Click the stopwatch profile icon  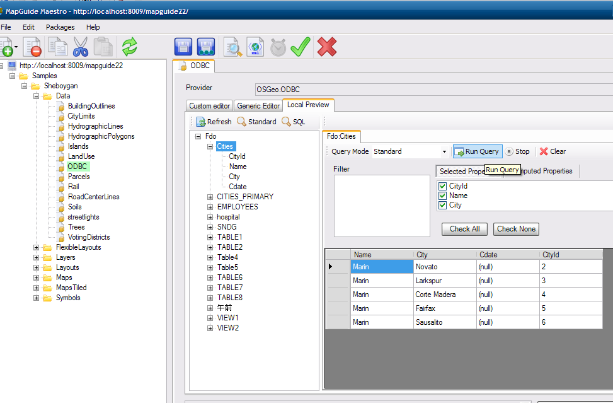tap(278, 47)
